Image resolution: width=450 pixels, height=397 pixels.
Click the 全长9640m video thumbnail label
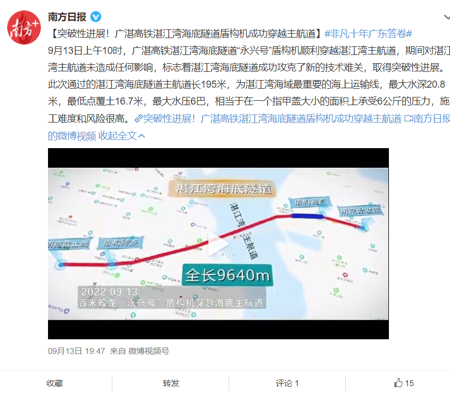click(227, 275)
